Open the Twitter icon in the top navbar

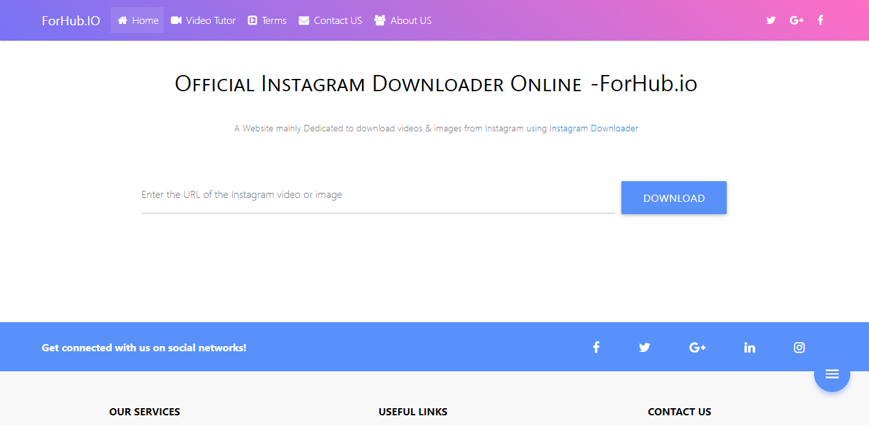tap(771, 20)
